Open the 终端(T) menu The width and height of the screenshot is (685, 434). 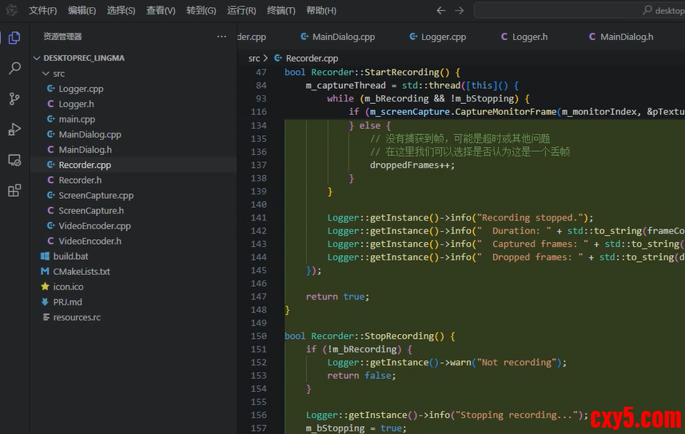coord(281,10)
